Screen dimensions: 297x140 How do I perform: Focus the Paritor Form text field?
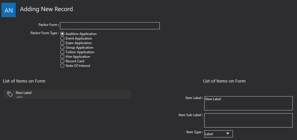(110, 26)
